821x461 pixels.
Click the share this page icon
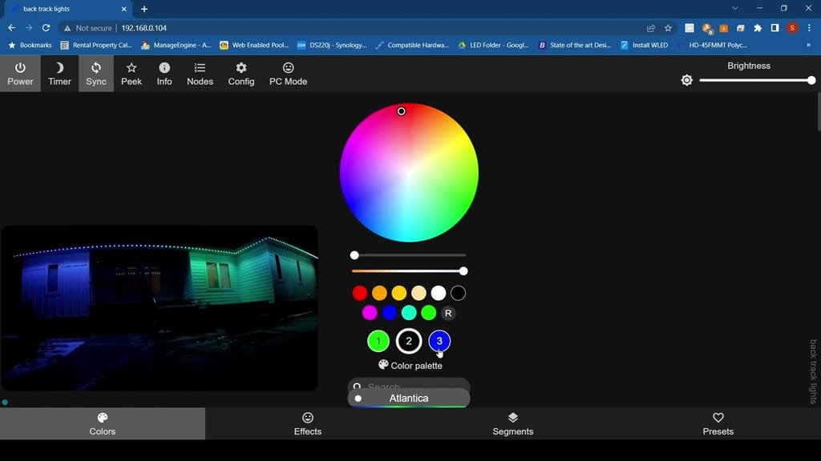651,28
